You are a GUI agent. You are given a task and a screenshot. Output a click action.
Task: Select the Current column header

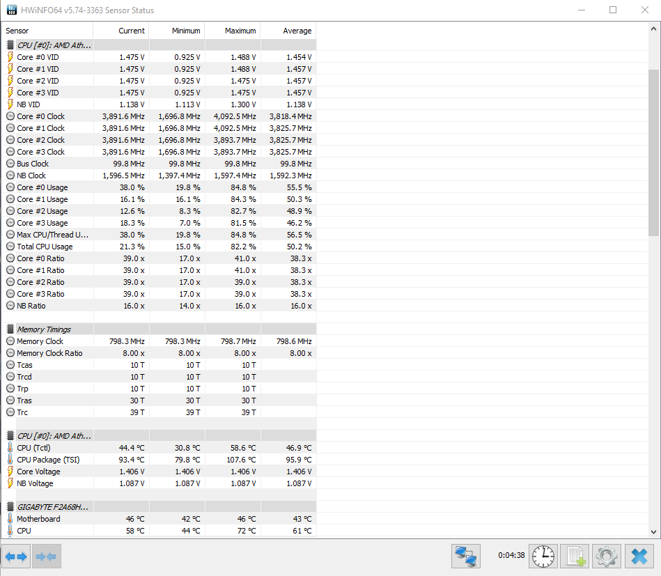(121, 31)
